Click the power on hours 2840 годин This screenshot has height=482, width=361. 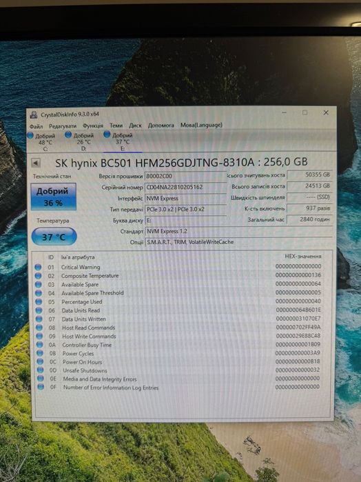[x=309, y=219]
